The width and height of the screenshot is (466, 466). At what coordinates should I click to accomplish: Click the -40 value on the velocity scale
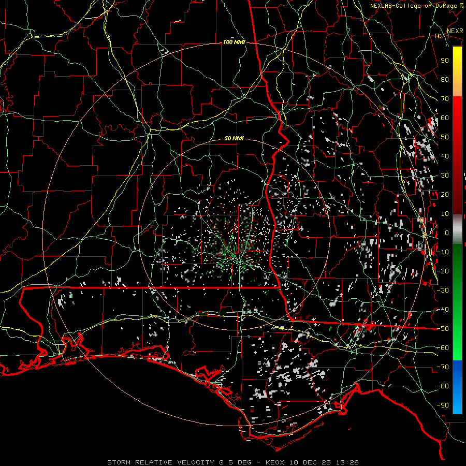[x=443, y=310]
